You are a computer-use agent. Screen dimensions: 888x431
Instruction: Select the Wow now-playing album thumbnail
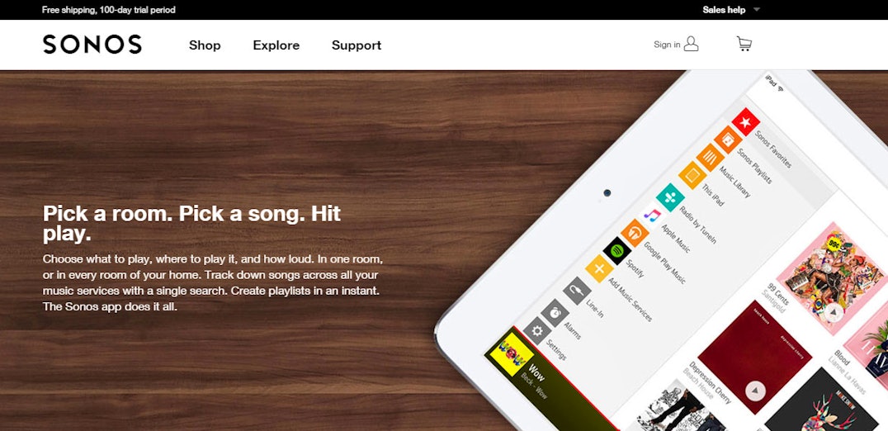point(512,354)
